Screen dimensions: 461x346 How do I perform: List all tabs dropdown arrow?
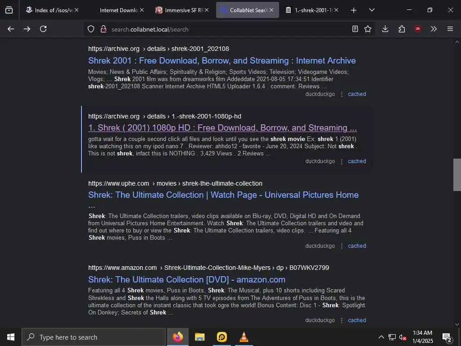click(x=372, y=10)
